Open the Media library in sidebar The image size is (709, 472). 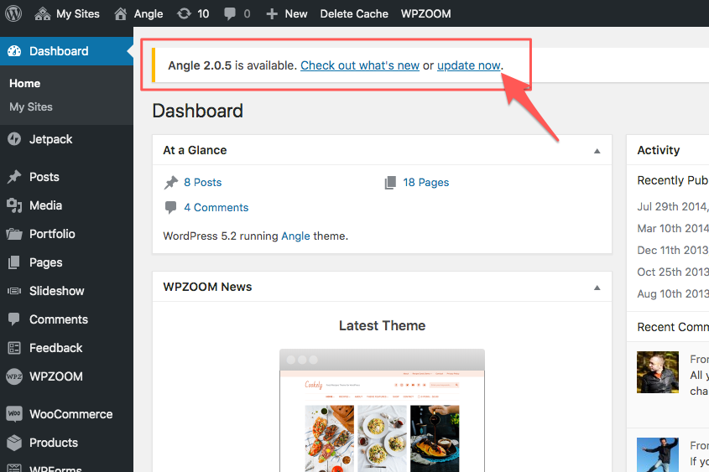45,205
